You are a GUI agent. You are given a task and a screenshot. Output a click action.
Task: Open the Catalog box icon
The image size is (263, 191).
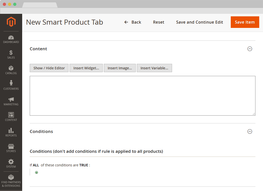11,68
